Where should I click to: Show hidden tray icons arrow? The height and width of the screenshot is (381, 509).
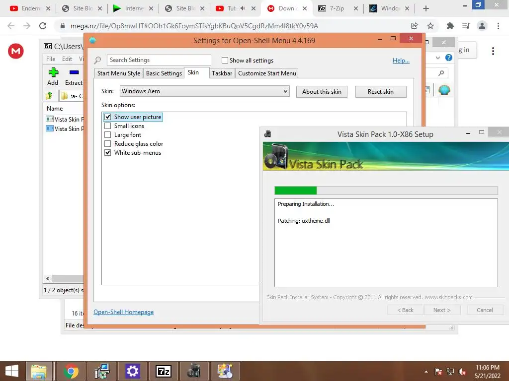(x=426, y=372)
